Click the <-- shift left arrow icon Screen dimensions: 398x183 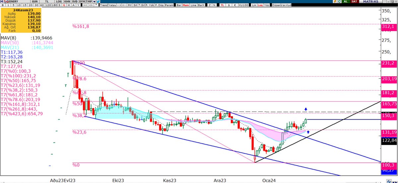pos(124,5)
